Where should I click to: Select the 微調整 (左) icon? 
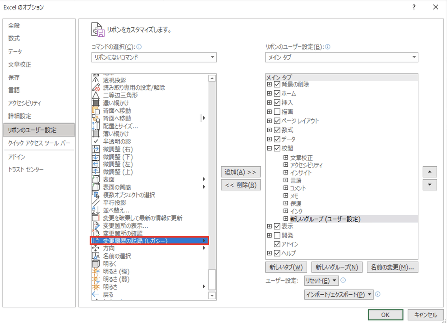(x=96, y=164)
